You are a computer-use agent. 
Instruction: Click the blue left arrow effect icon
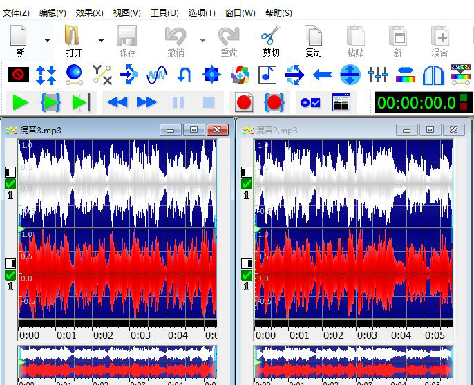[323, 75]
